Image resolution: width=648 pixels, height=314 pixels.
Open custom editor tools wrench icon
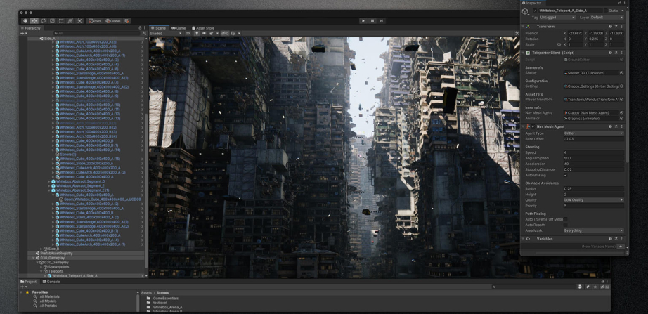(x=79, y=20)
